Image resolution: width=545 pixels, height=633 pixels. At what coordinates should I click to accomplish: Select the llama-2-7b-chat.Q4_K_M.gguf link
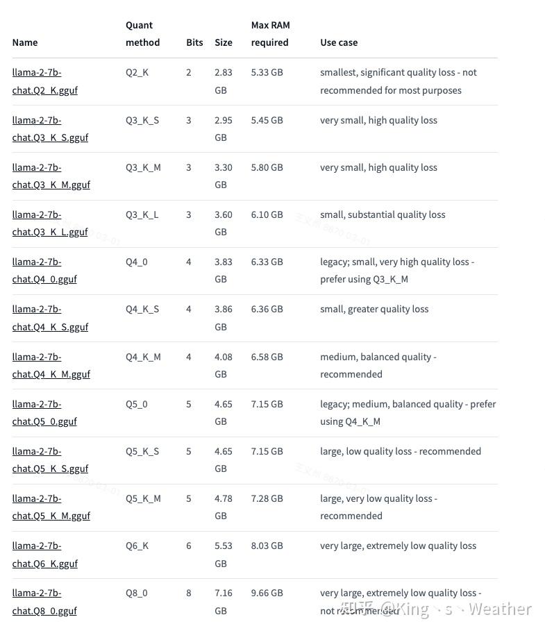tap(51, 365)
